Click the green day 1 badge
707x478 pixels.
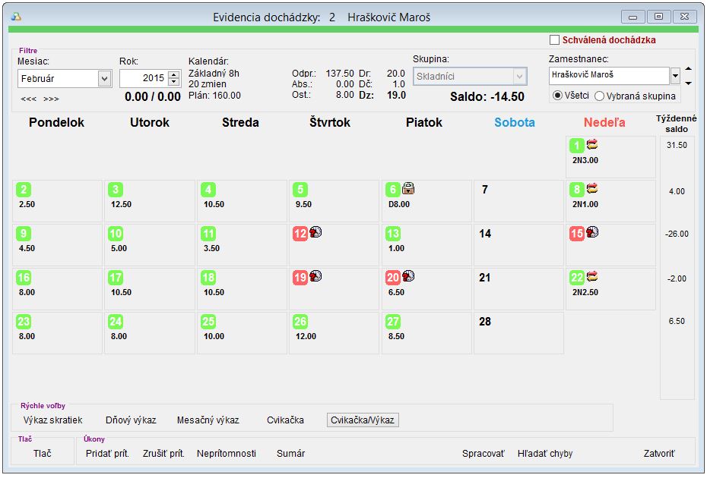pos(577,146)
